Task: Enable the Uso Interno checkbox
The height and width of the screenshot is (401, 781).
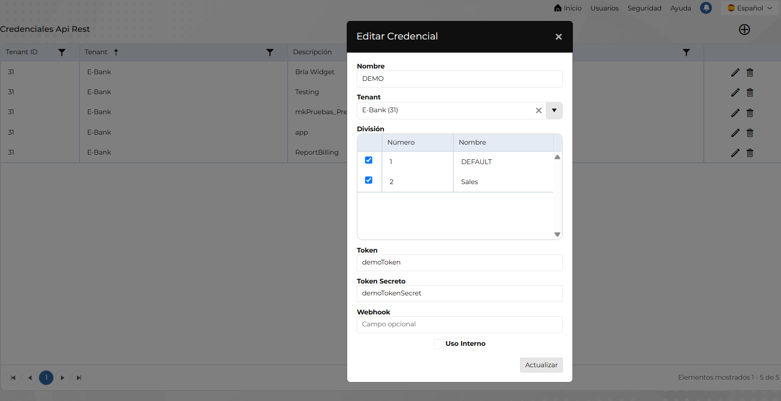Action: (439, 344)
